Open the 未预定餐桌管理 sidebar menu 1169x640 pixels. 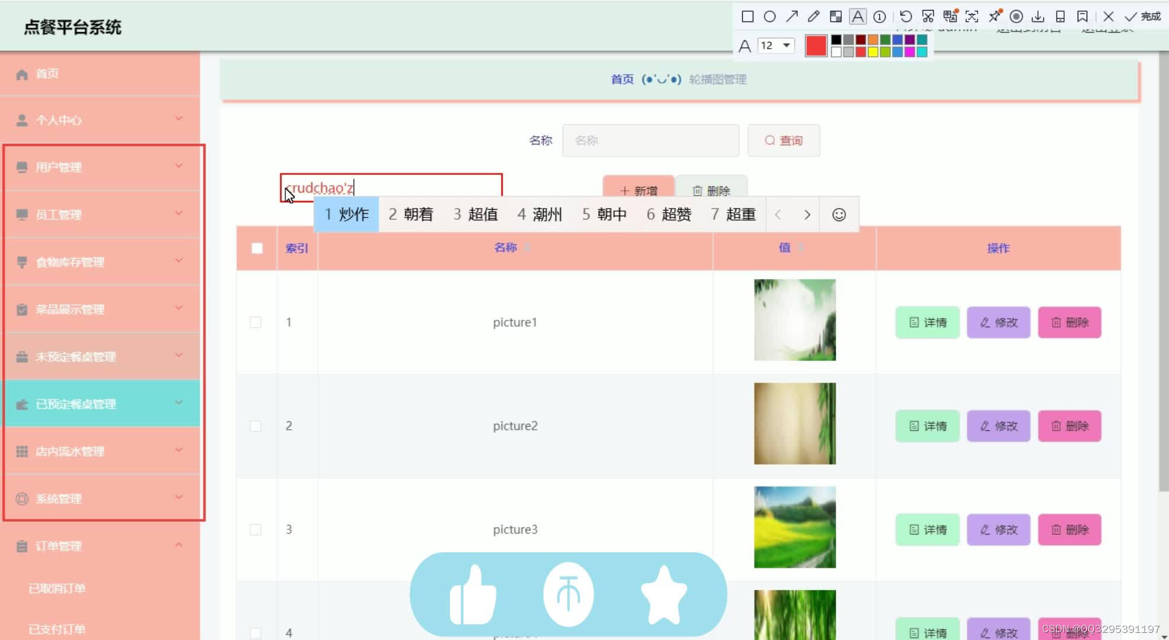[x=101, y=357]
